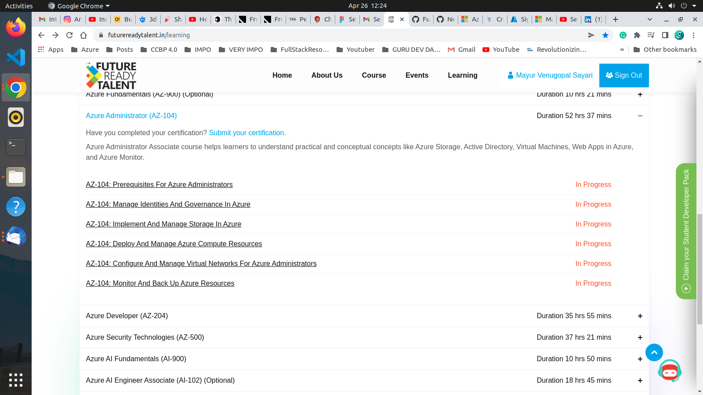The height and width of the screenshot is (395, 703).
Task: Click scroll-to-top arrow button
Action: click(654, 352)
